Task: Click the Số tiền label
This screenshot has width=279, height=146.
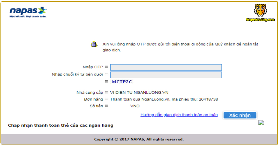Action: pos(96,106)
